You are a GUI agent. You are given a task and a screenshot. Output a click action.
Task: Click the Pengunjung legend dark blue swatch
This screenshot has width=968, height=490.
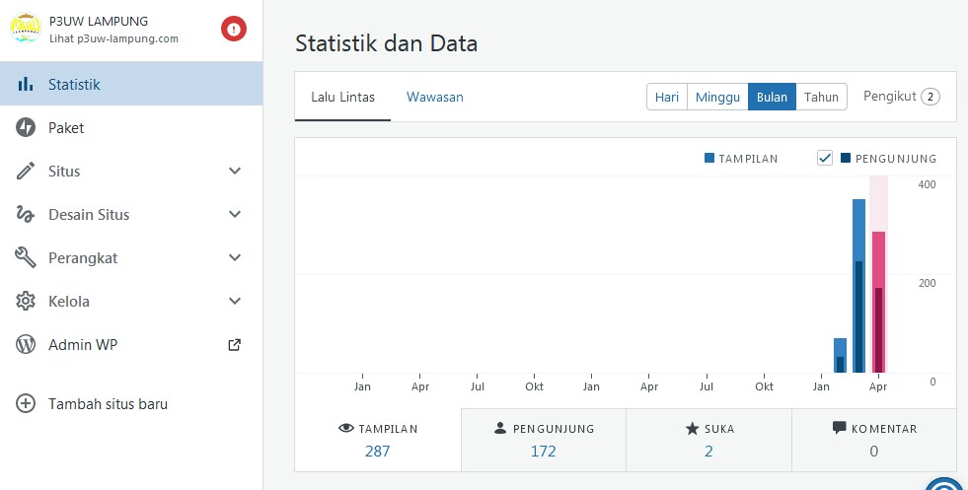[846, 158]
